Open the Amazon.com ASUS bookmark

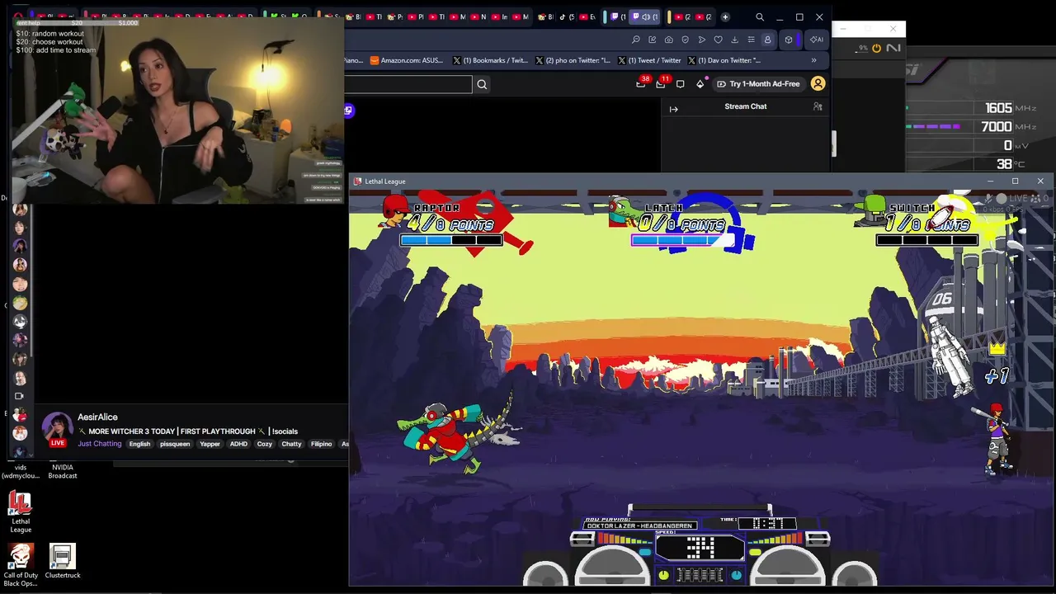407,60
